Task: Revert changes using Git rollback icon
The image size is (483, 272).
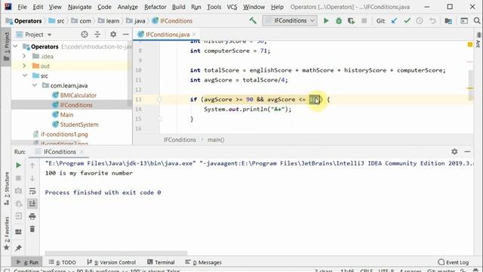Action: 432,20
